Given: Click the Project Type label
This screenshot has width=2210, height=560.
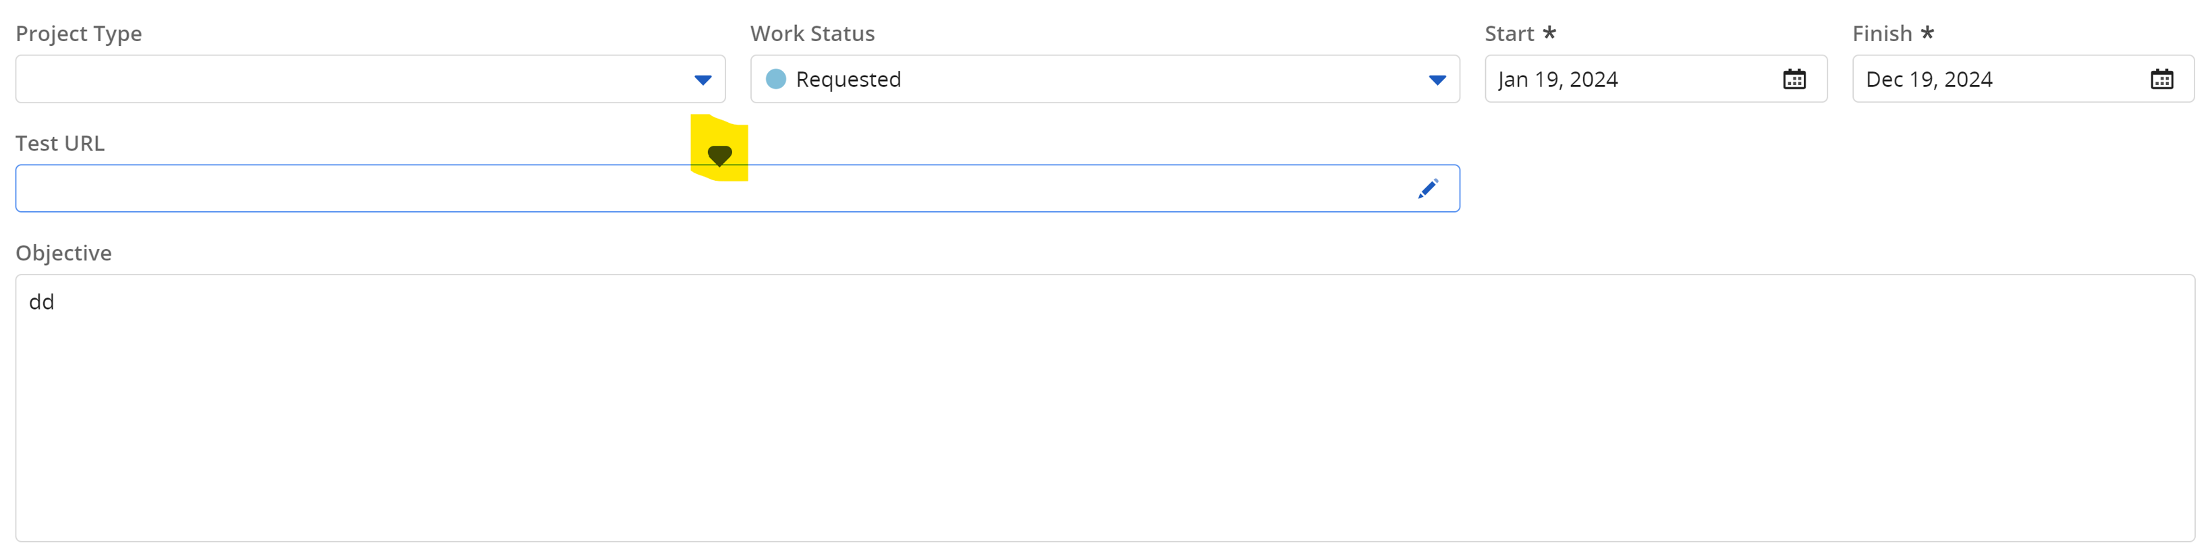Looking at the screenshot, I should (79, 34).
